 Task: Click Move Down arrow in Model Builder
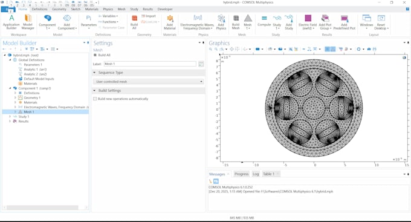pos(21,49)
